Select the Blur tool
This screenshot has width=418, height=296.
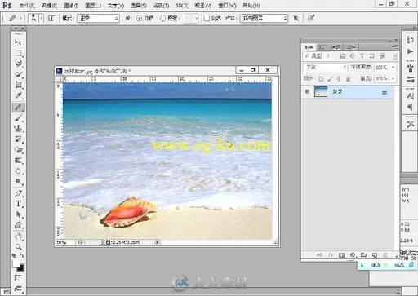point(18,171)
